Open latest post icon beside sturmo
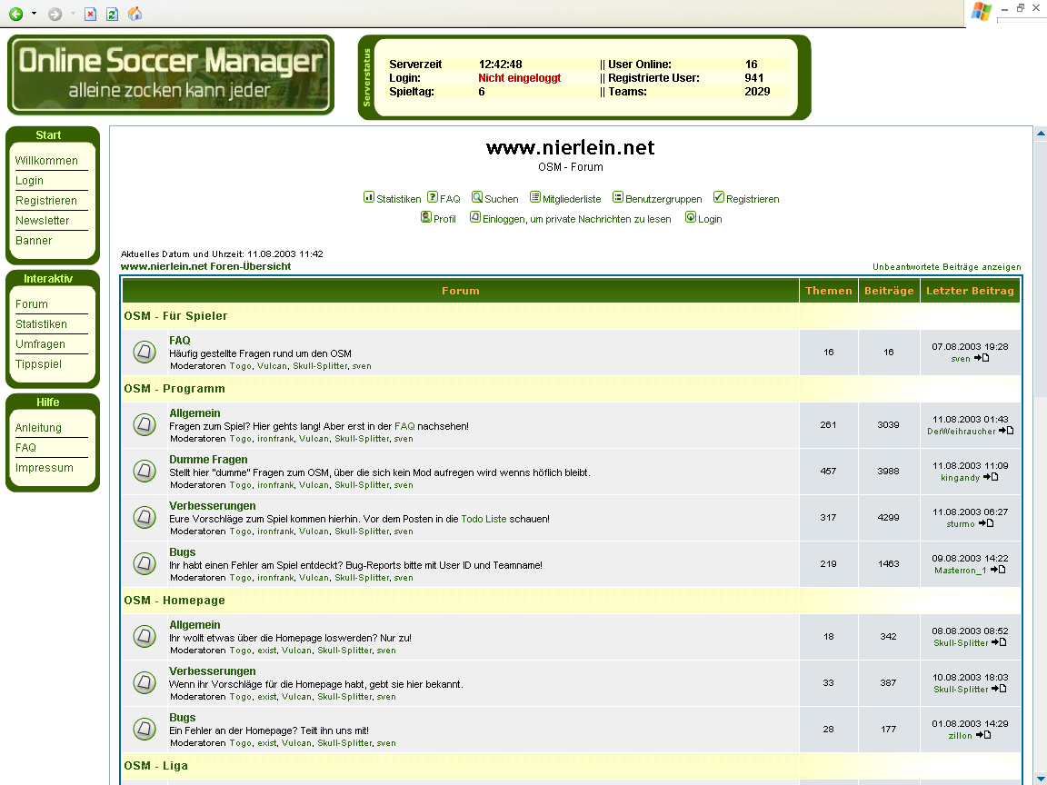 pyautogui.click(x=986, y=524)
